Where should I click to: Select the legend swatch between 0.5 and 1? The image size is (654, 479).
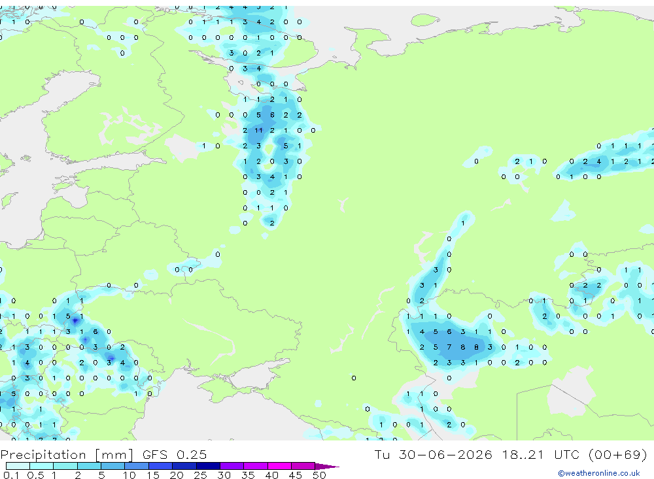tap(41, 466)
